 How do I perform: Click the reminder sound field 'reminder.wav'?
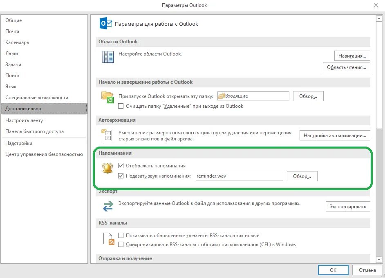[239, 176]
